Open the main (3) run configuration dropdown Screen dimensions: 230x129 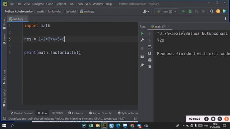click(166, 11)
